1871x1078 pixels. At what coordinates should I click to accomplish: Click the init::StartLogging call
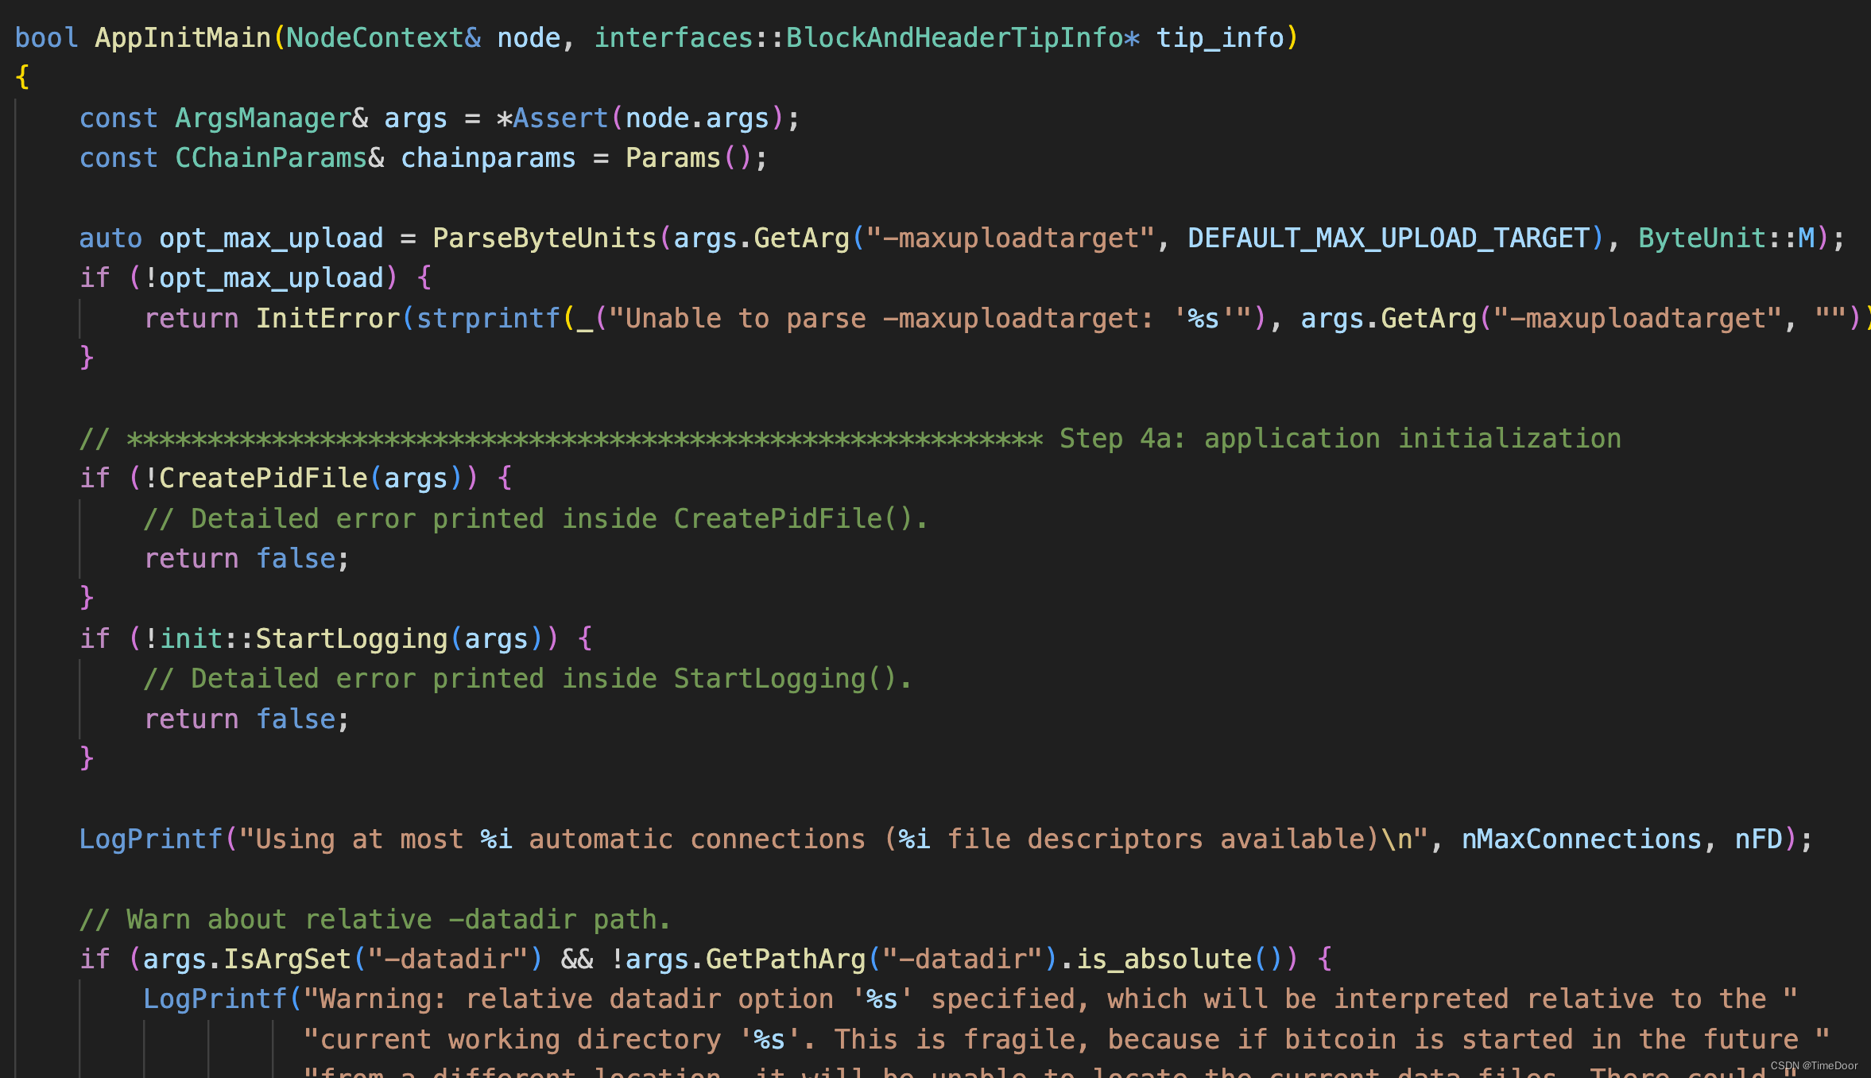pyautogui.click(x=304, y=638)
